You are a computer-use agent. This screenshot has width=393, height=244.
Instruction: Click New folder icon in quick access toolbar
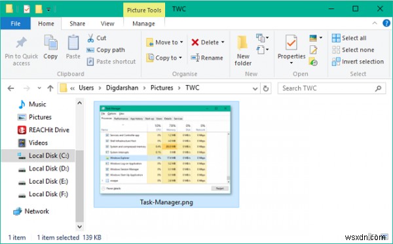[x=39, y=9]
